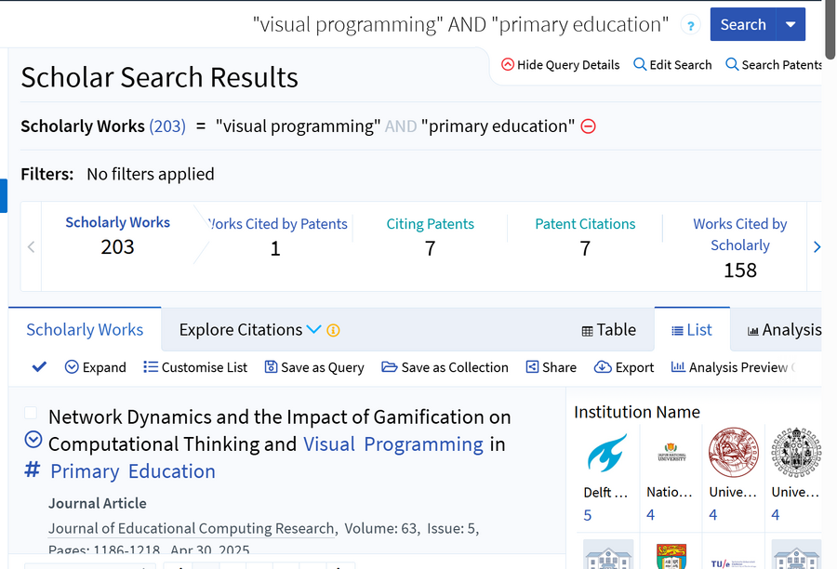Tick the first article's checkbox

click(32, 414)
